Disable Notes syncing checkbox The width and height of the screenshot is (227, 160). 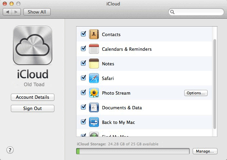[83, 63]
